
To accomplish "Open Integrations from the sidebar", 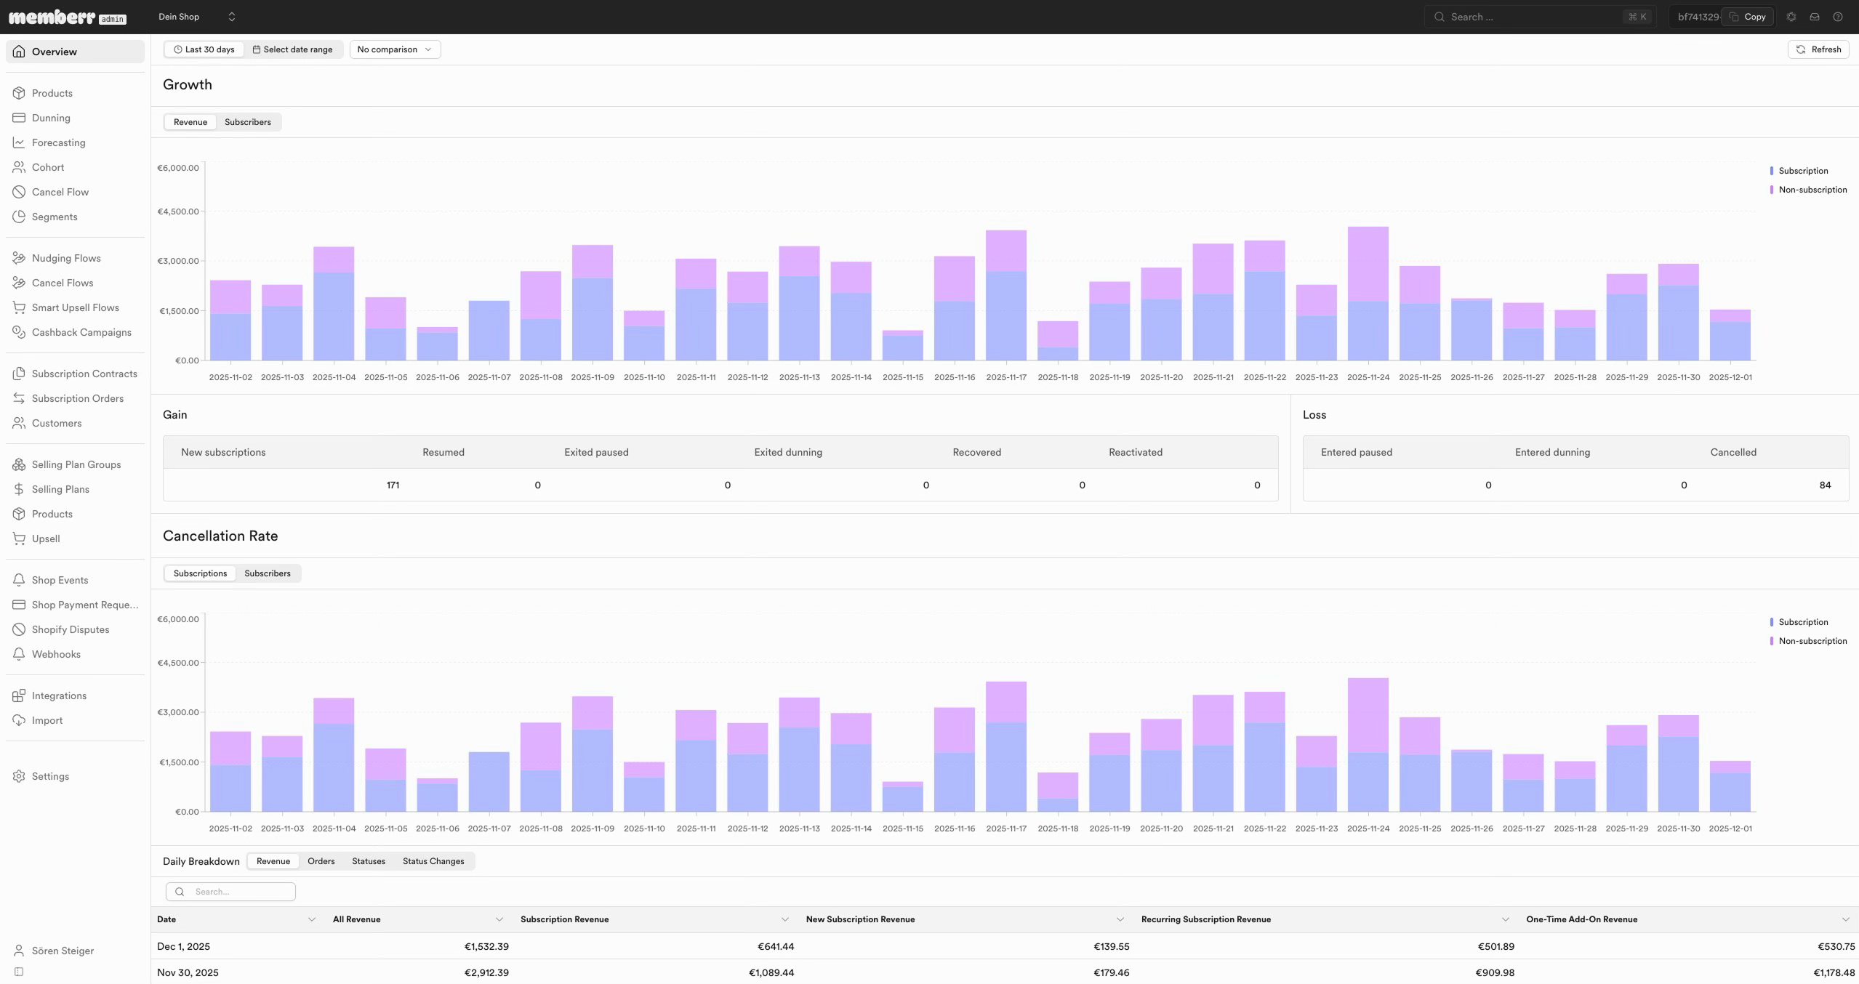I will click(59, 695).
